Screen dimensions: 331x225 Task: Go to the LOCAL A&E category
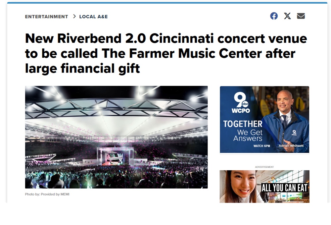(x=93, y=17)
